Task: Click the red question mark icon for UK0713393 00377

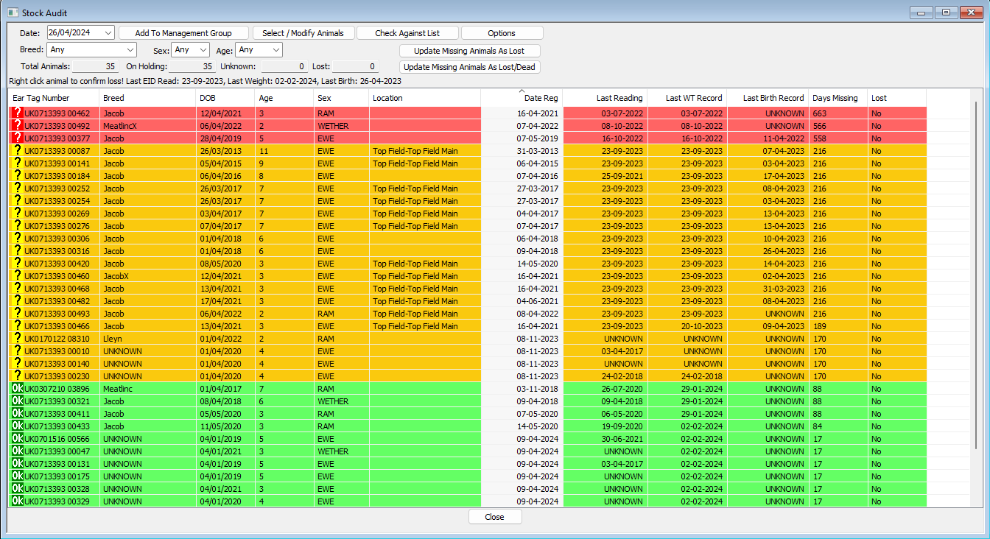Action: [18, 138]
